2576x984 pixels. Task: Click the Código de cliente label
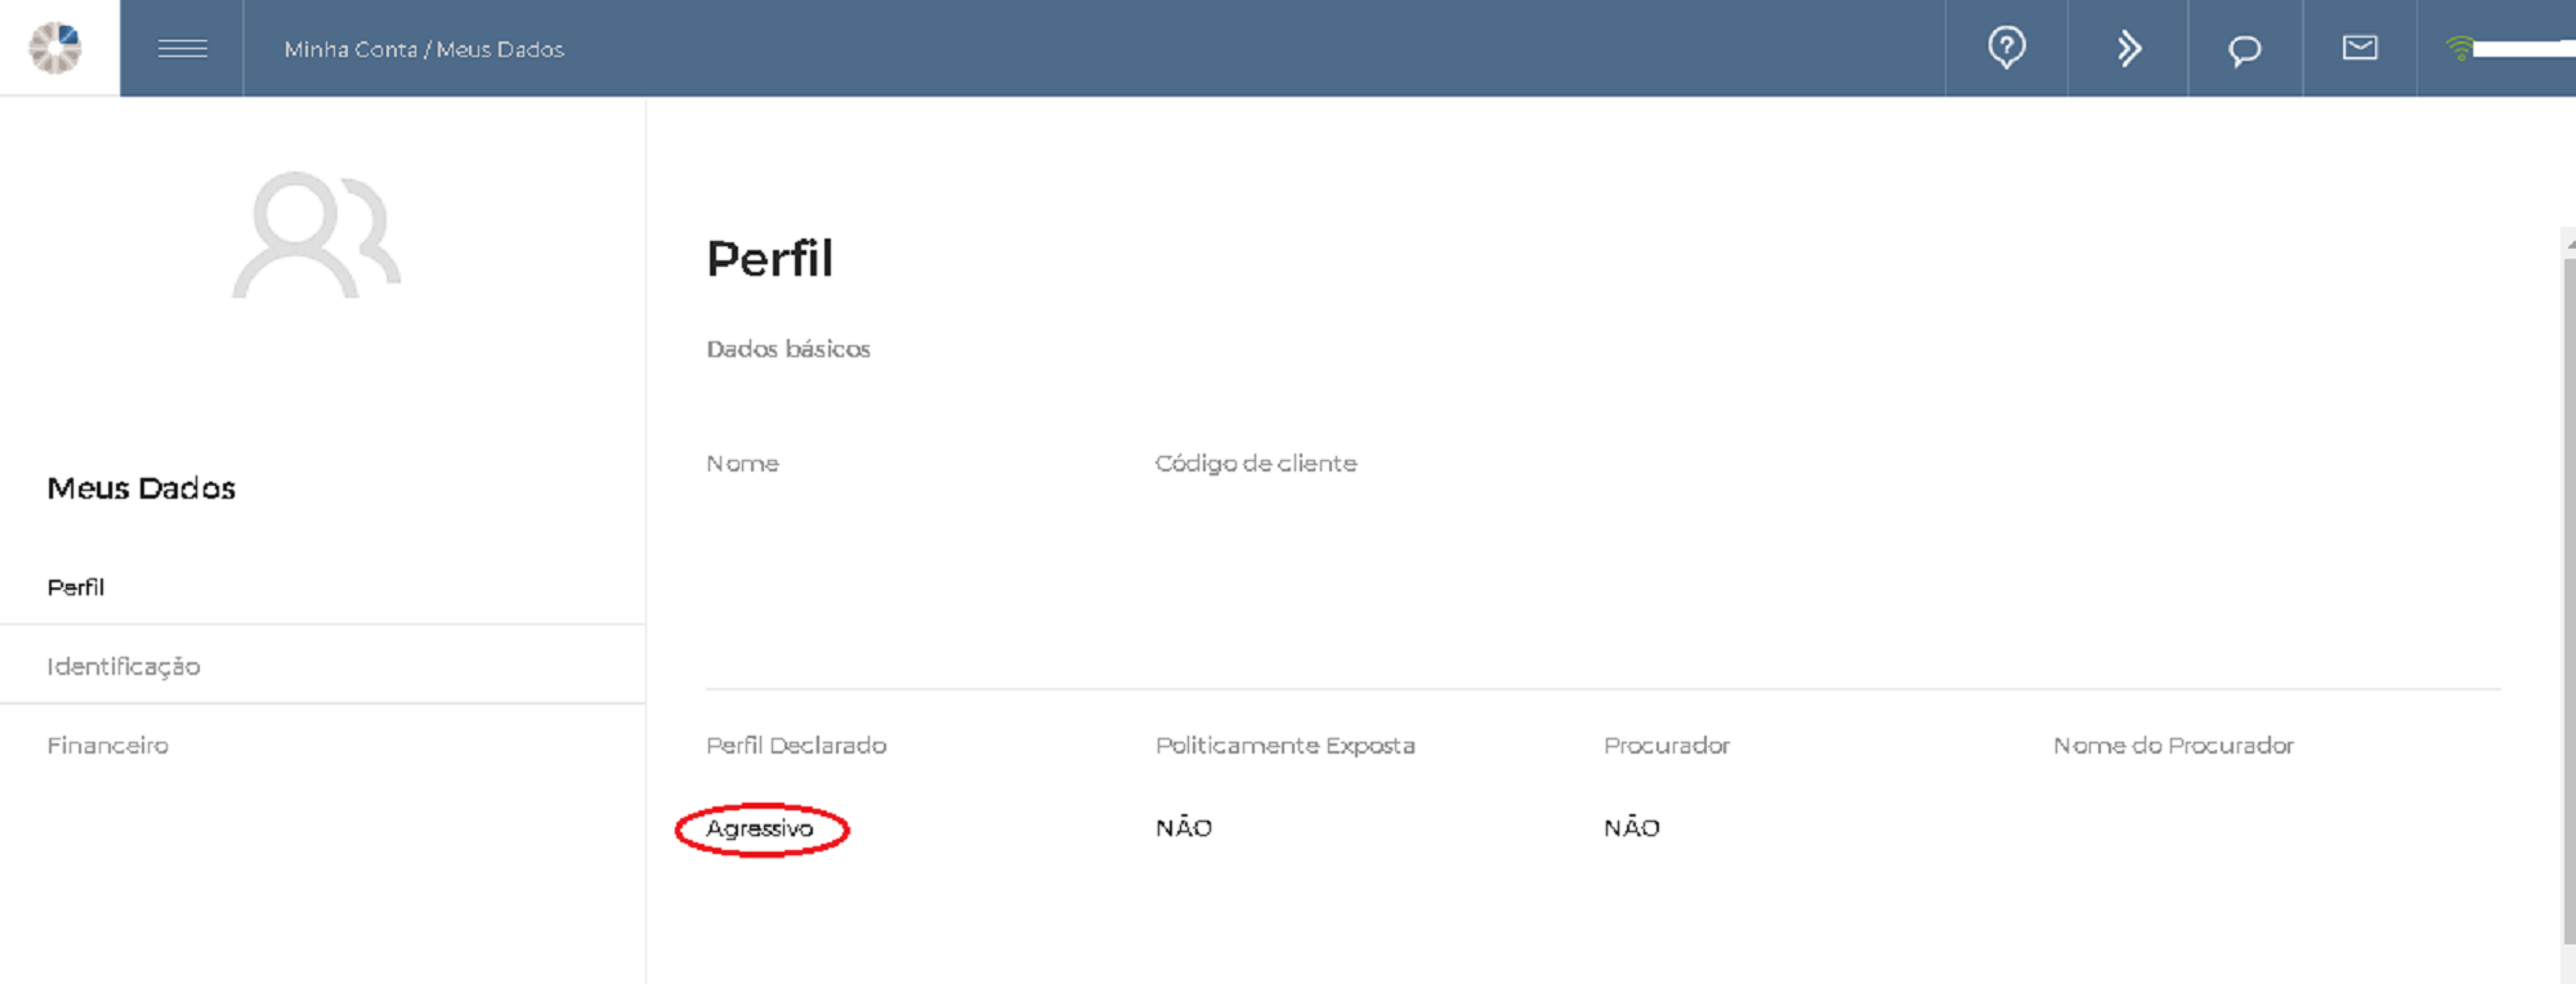[x=1255, y=463]
